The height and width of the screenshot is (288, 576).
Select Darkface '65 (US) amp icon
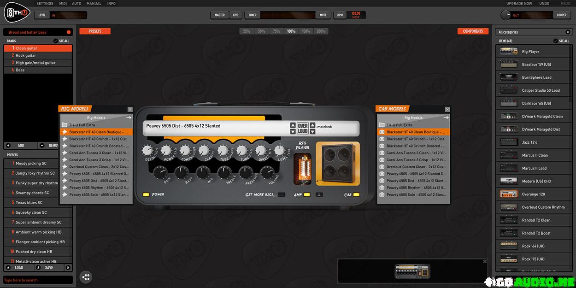509,103
